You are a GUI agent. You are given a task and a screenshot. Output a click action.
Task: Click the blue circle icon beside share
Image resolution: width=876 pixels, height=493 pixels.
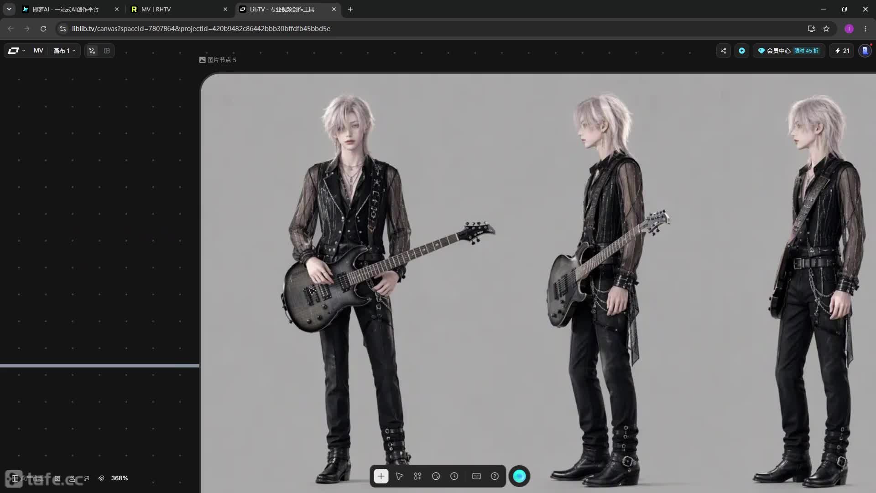(x=742, y=51)
